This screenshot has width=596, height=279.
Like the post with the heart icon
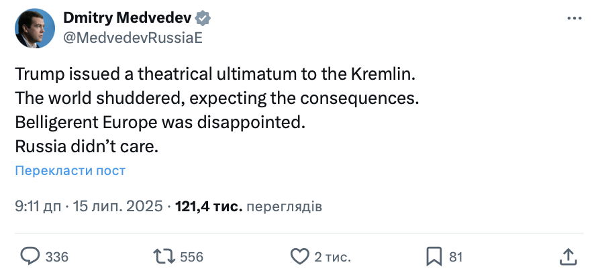click(x=299, y=256)
